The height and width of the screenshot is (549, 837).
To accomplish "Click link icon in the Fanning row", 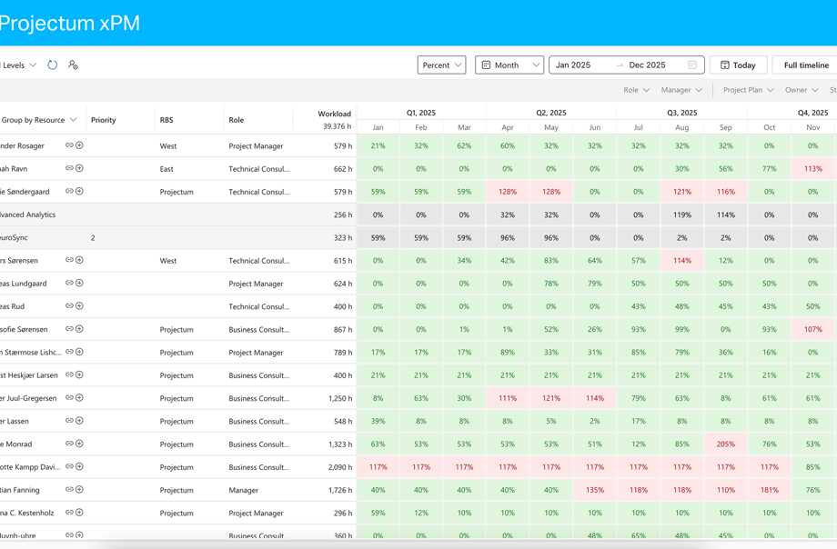I will [69, 490].
